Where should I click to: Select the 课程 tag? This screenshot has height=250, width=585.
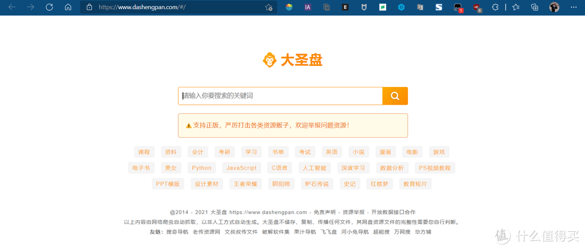tap(144, 152)
